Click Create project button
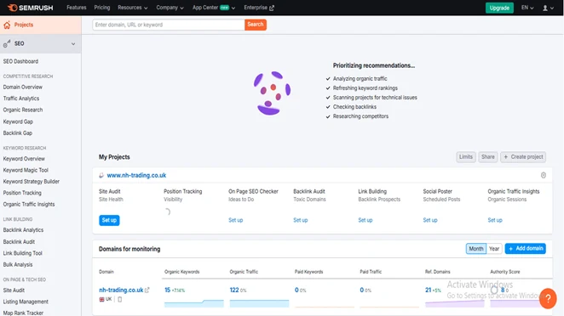Image resolution: width=564 pixels, height=316 pixels. coord(523,157)
